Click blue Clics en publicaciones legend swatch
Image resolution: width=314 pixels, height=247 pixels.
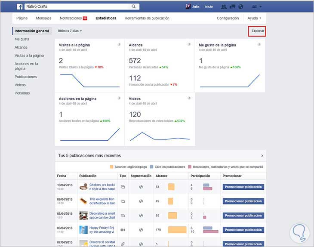pos(151,167)
